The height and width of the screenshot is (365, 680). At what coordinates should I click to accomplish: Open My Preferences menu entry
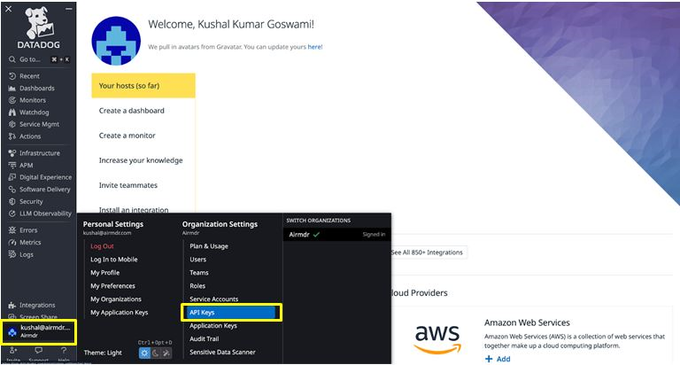click(x=112, y=286)
